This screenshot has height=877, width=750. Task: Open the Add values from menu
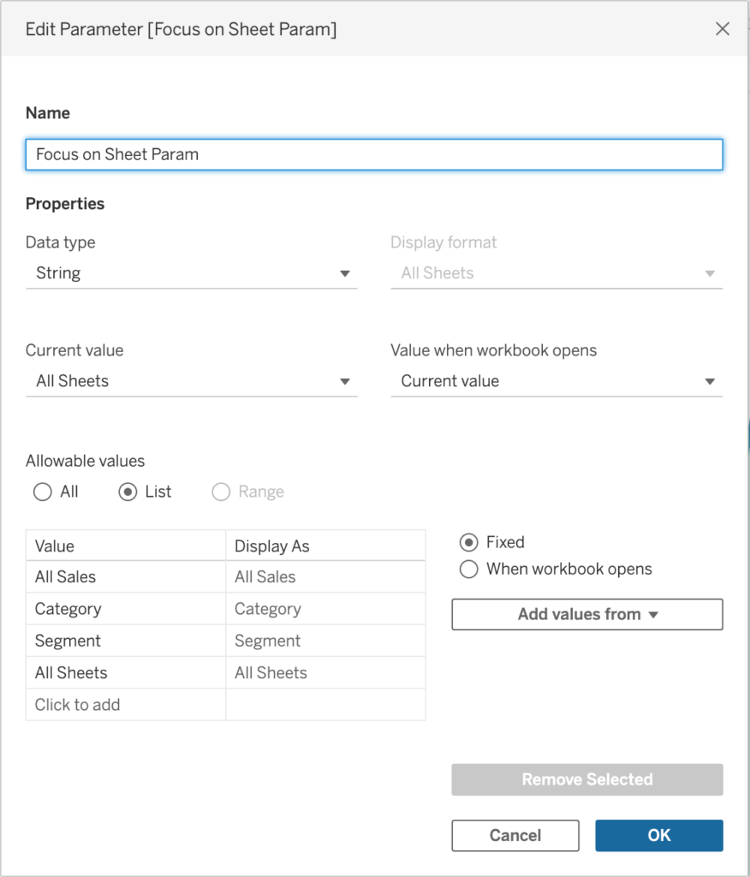pyautogui.click(x=587, y=615)
